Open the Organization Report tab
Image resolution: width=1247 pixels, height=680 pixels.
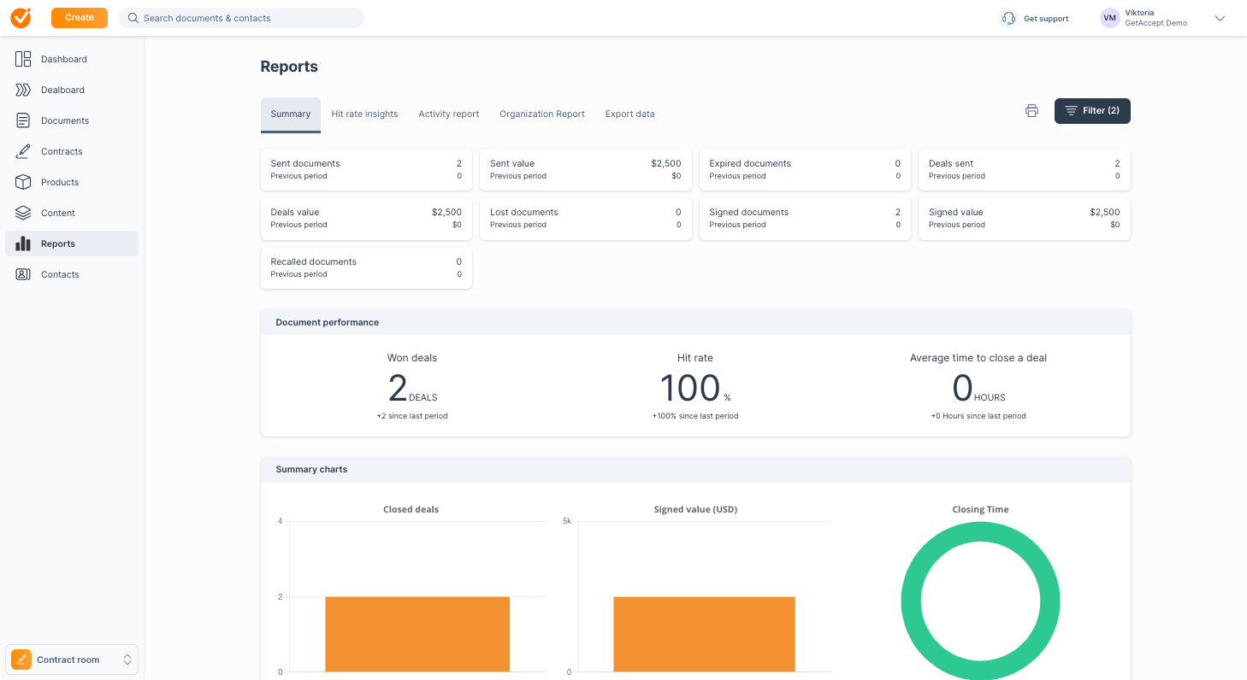click(542, 114)
